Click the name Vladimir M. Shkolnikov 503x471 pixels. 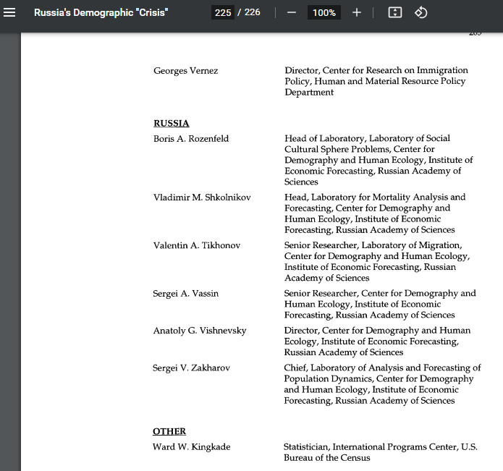[x=202, y=197]
